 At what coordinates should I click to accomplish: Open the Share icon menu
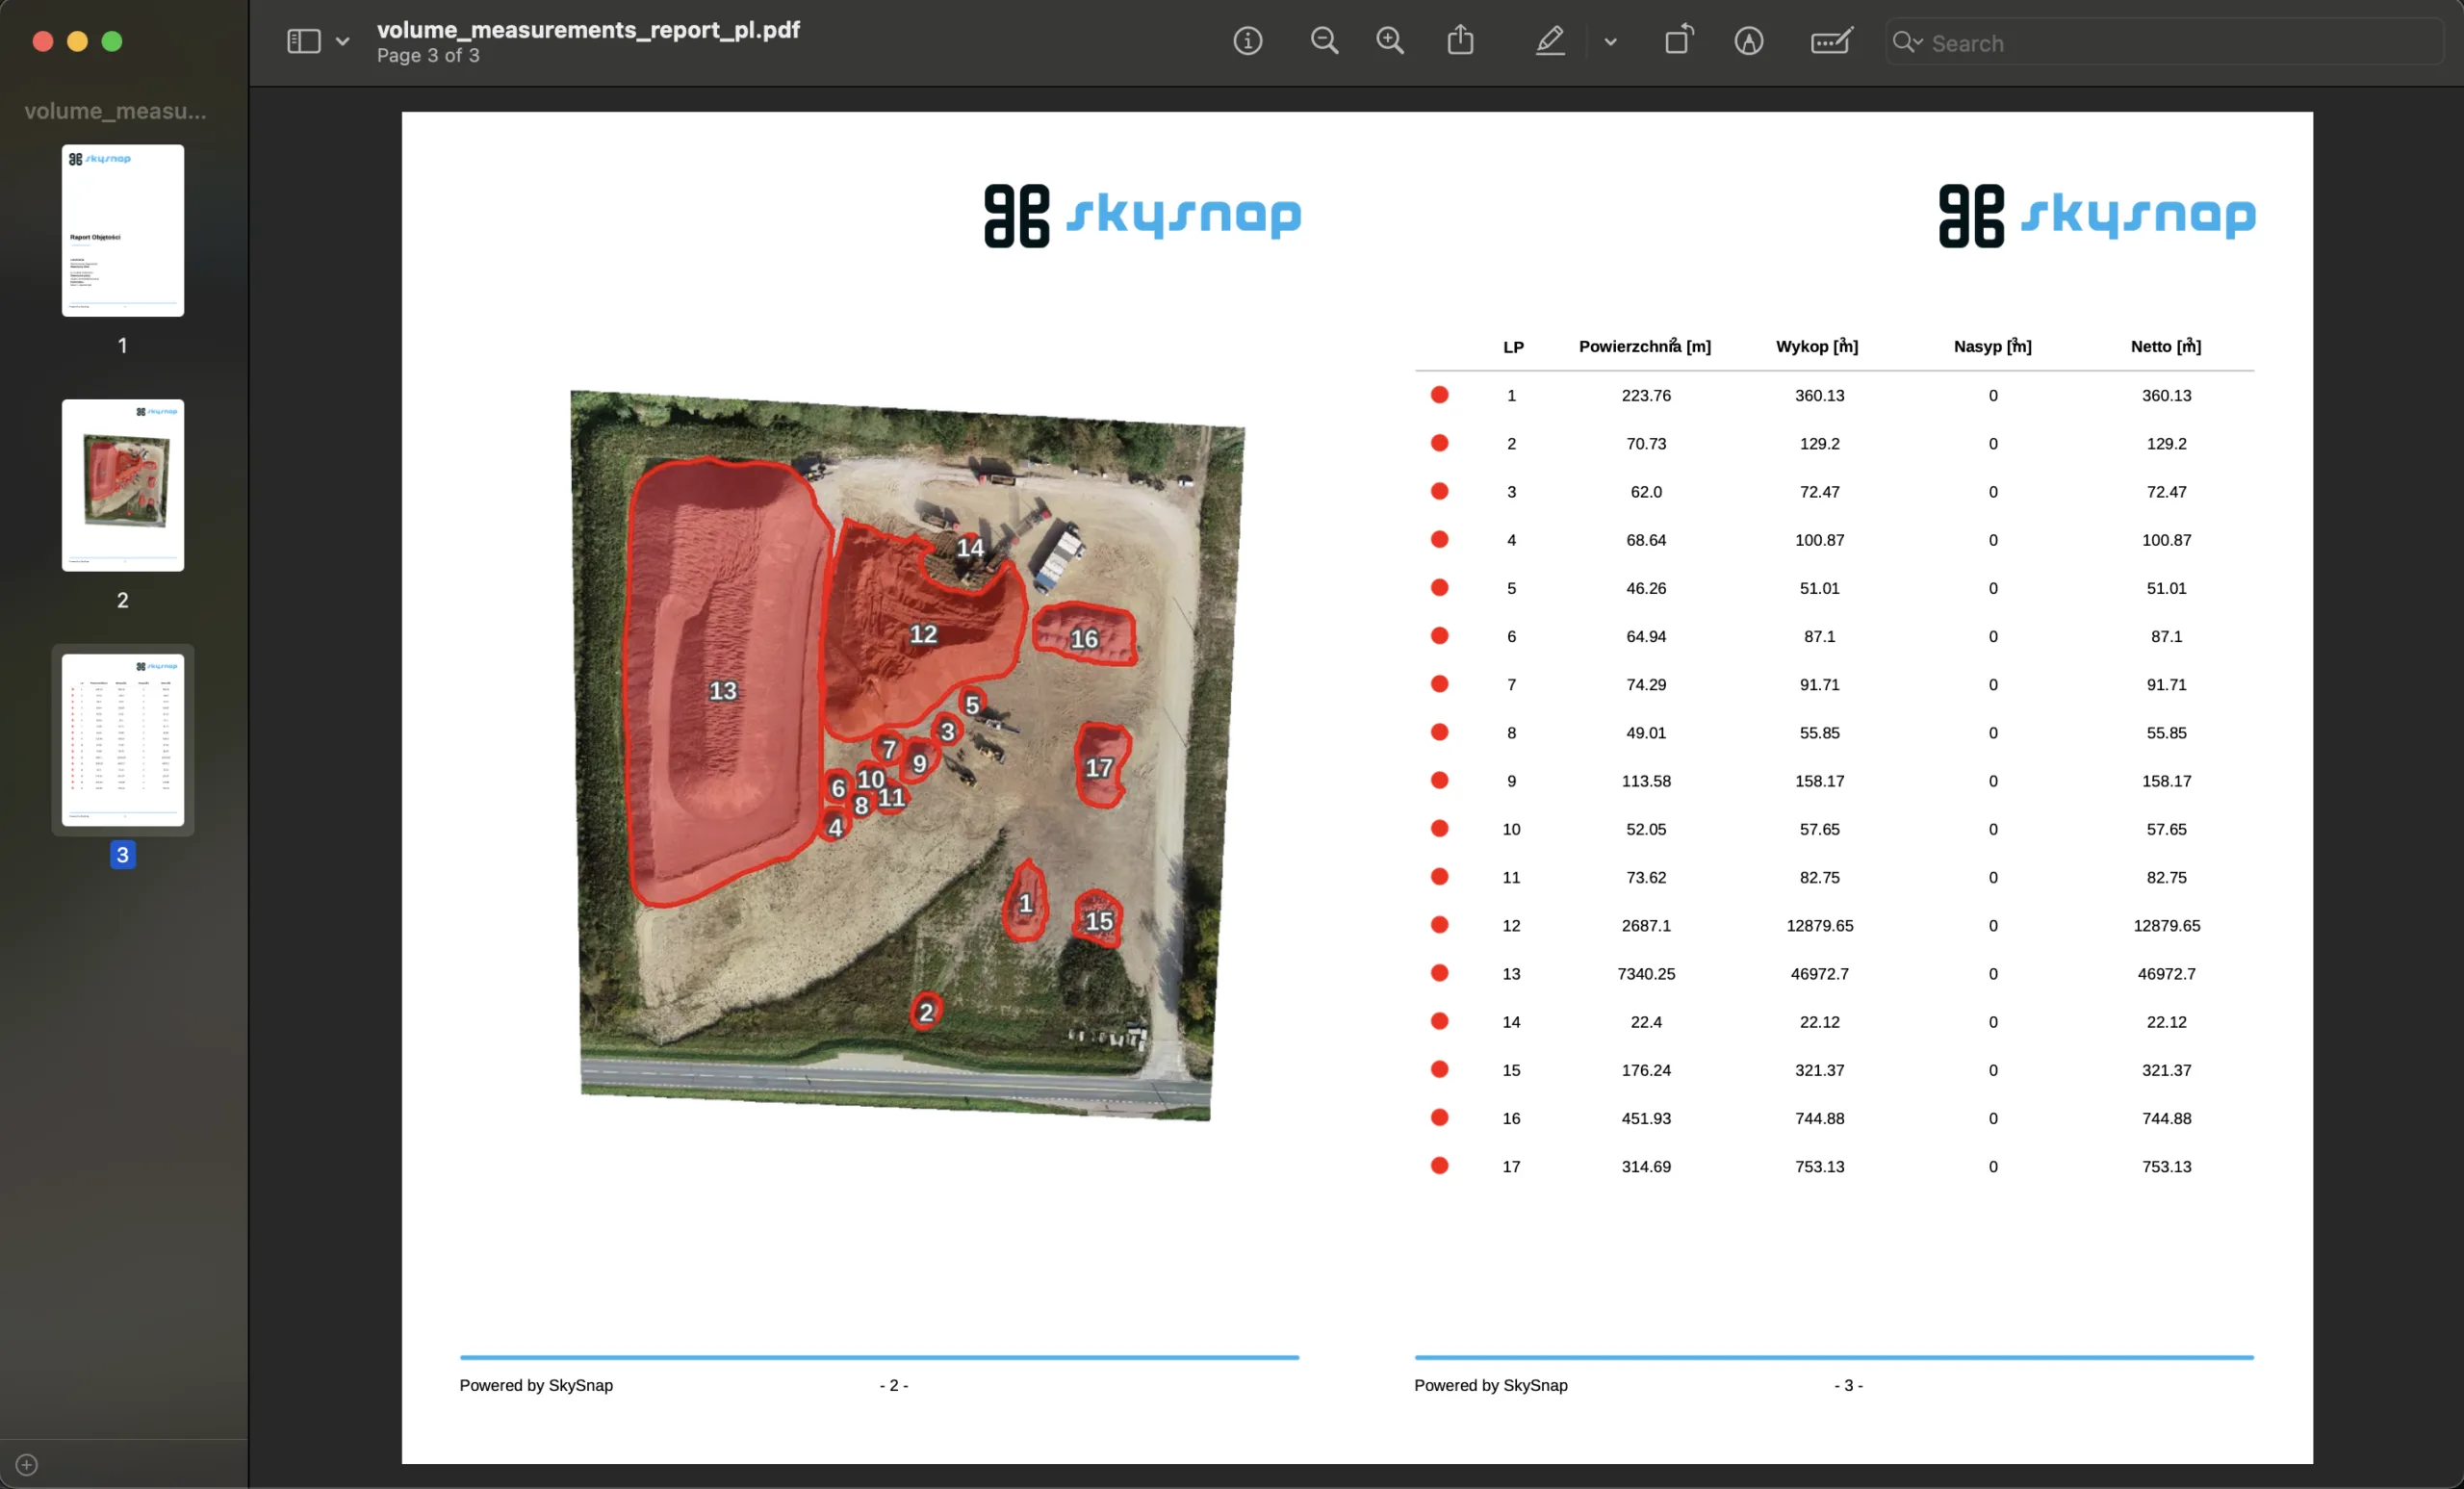tap(1460, 41)
